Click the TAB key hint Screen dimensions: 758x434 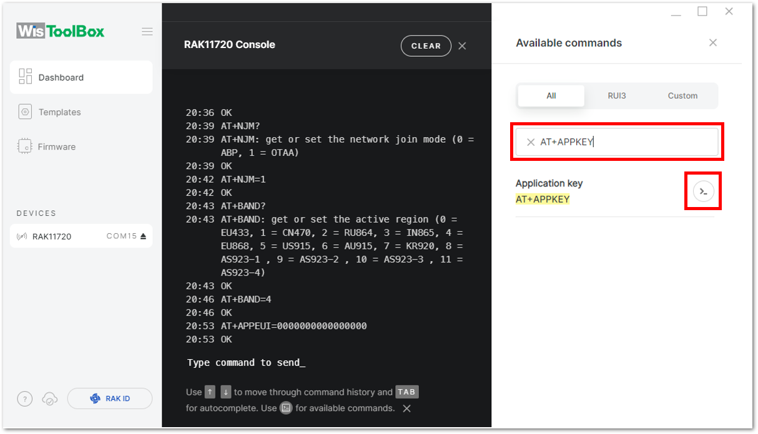406,392
